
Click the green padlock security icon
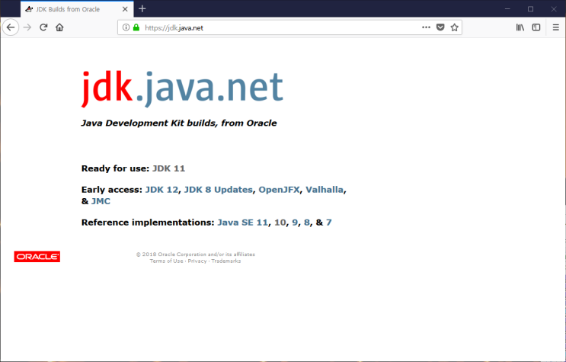[136, 27]
